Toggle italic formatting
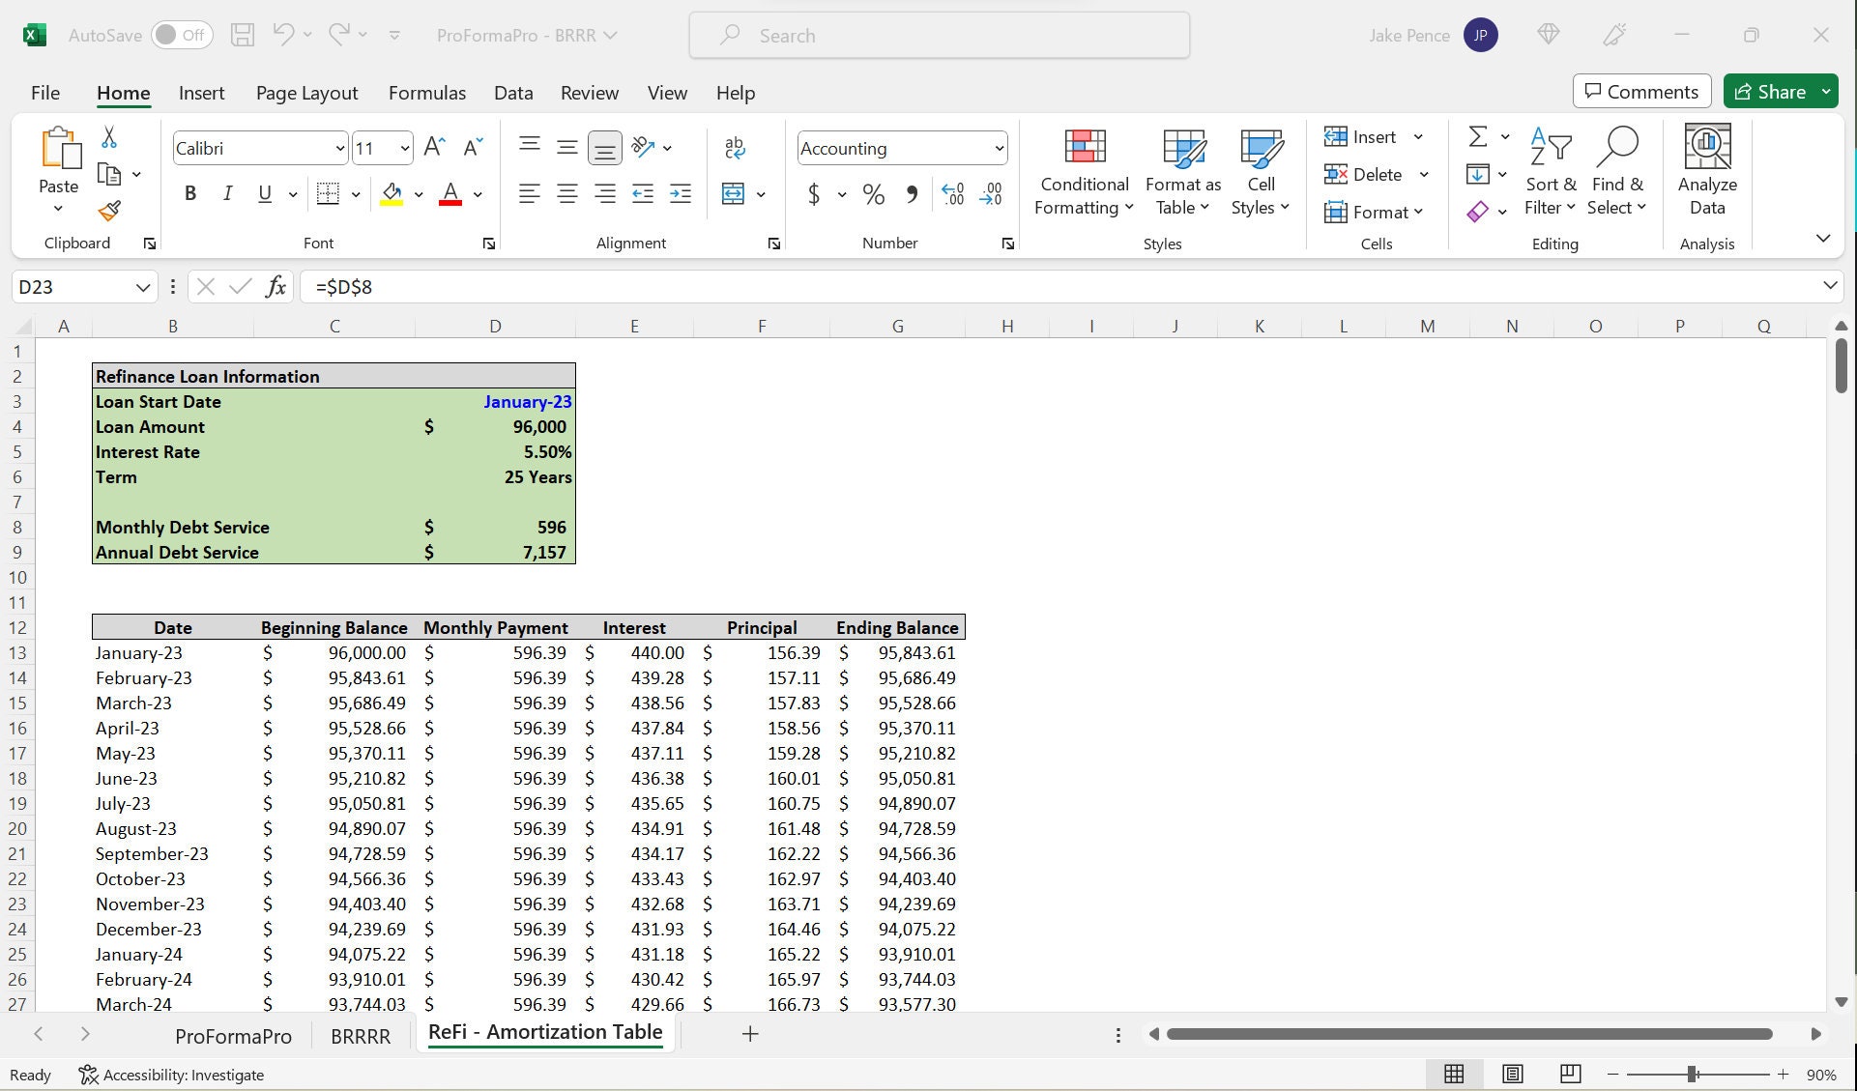The width and height of the screenshot is (1857, 1091). click(228, 193)
